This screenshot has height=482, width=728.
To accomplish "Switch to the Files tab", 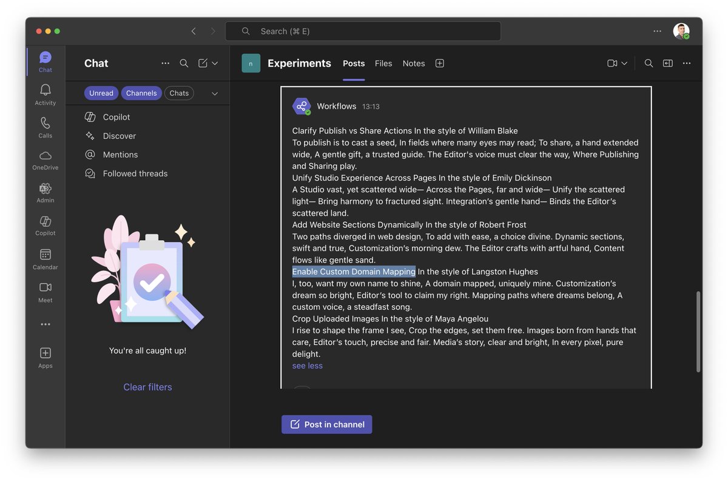I will tap(383, 63).
